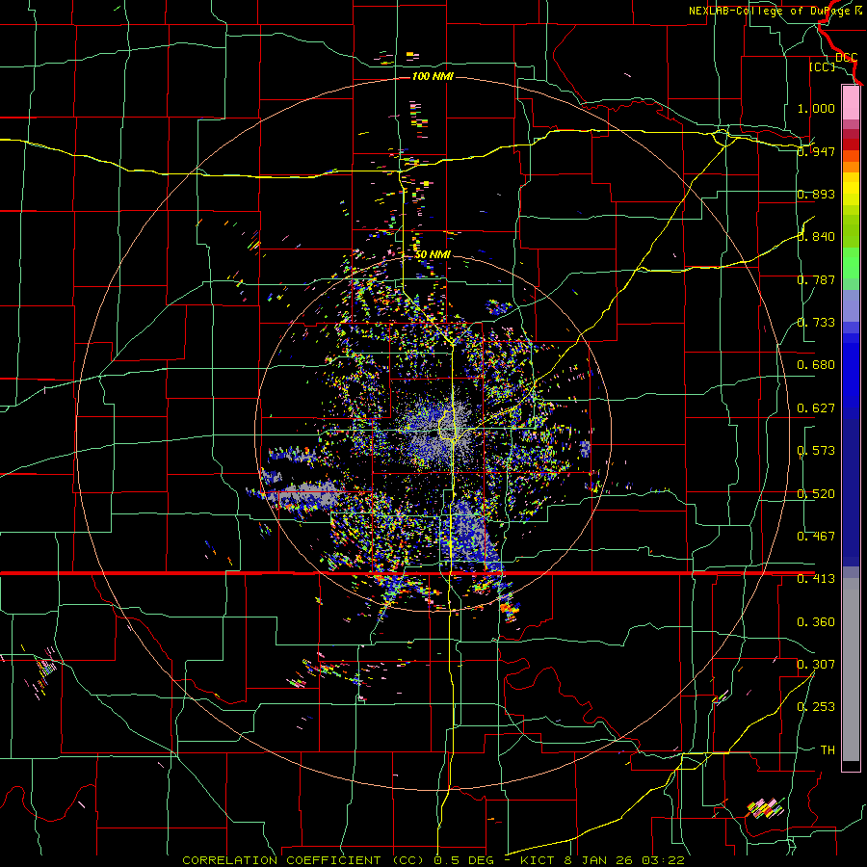Image resolution: width=867 pixels, height=867 pixels.
Task: Select the 0.787 legend value
Action: tap(816, 279)
